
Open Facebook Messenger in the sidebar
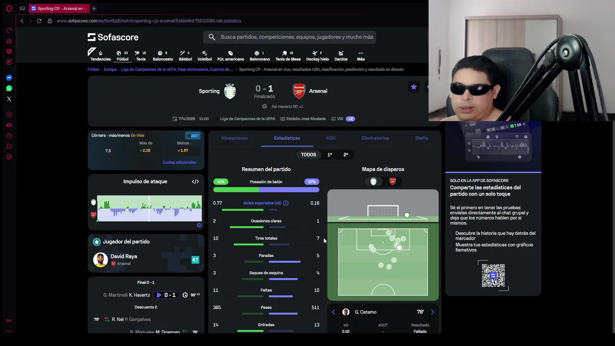(x=9, y=78)
